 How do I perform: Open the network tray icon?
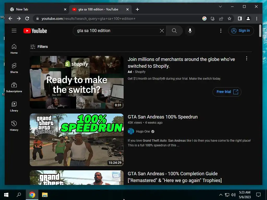pyautogui.click(x=227, y=195)
